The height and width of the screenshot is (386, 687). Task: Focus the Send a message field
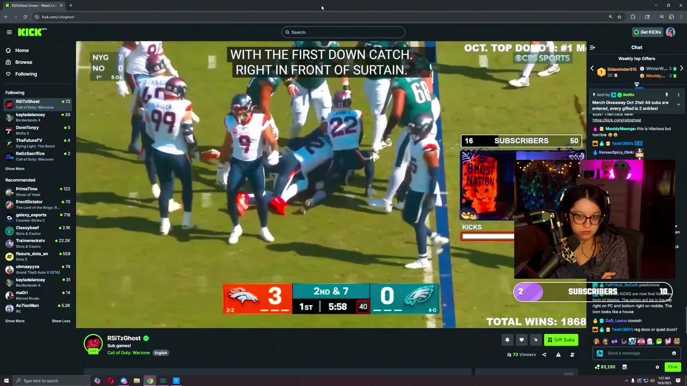click(x=637, y=353)
